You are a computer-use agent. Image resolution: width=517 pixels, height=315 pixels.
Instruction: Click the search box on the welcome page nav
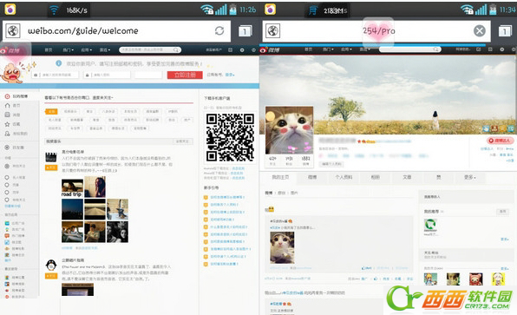click(x=150, y=50)
